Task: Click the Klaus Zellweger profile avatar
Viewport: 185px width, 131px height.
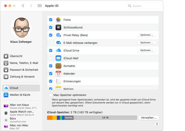Action: tap(21, 28)
